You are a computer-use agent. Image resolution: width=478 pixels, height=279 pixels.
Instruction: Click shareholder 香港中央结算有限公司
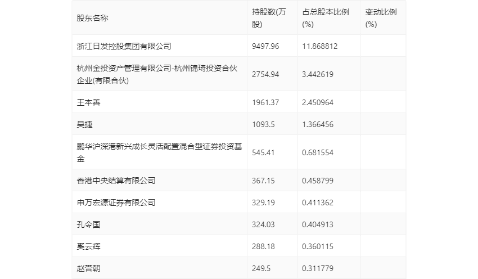116,180
